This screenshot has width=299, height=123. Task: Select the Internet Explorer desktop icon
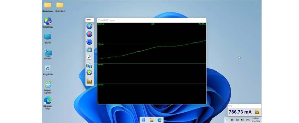[48, 87]
